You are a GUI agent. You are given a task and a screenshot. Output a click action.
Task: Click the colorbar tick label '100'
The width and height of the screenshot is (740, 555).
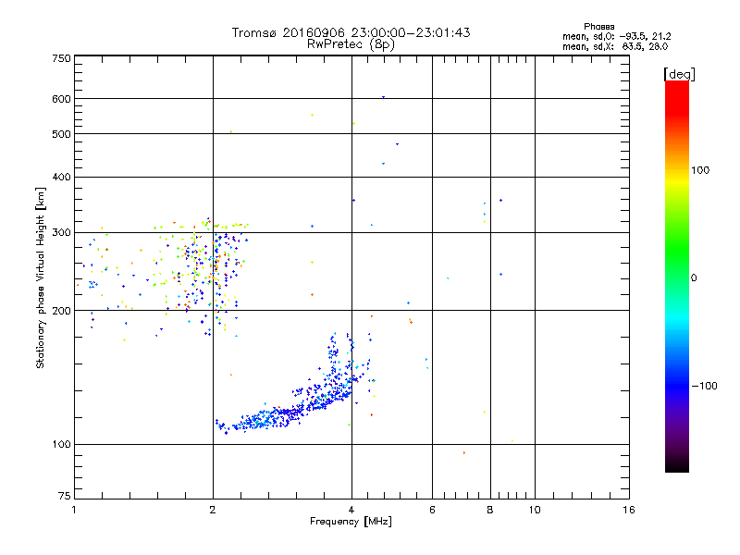coord(700,170)
